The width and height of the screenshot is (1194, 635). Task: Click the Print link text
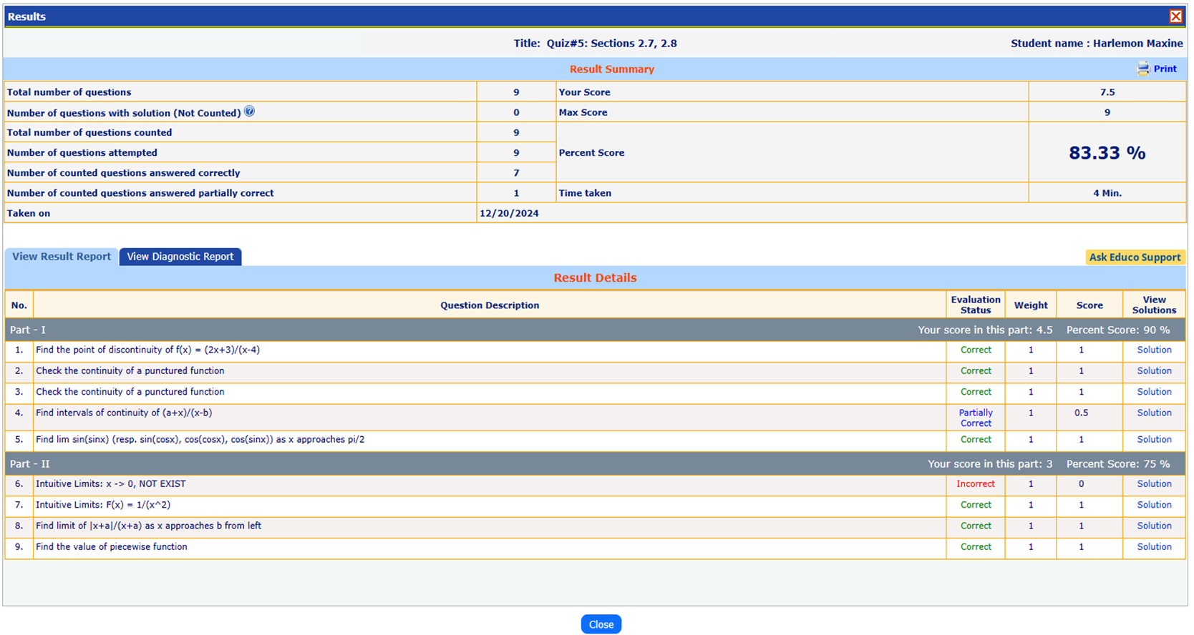[1165, 69]
